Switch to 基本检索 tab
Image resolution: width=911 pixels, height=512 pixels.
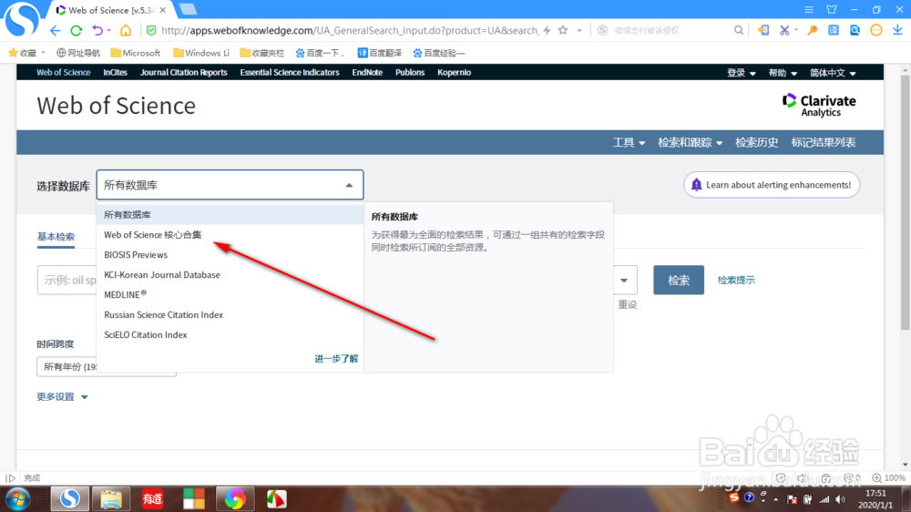coord(56,237)
